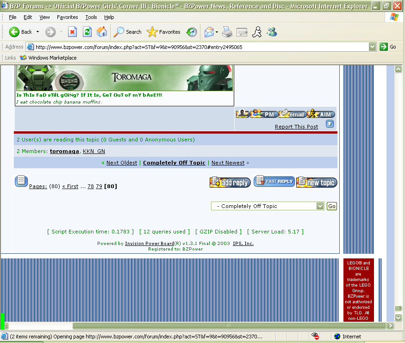405x343 pixels.
Task: Click the Pages: link
Action: pyautogui.click(x=38, y=186)
